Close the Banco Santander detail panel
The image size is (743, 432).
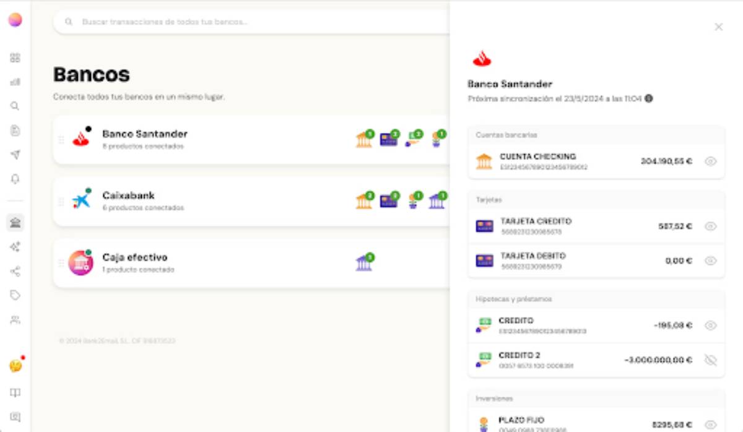[718, 27]
